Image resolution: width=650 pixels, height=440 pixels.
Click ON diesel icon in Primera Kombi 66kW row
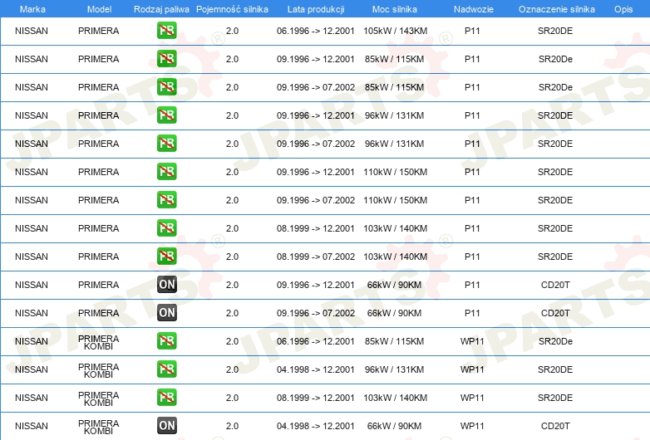point(166,426)
